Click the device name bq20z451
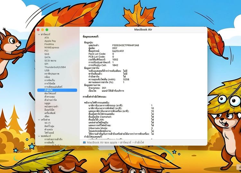Image resolution: width=241 pixels, height=173 pixels. pyautogui.click(x=118, y=51)
